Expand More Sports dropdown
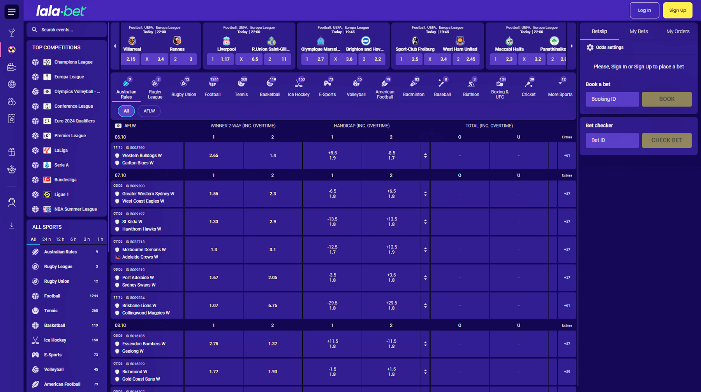 [560, 87]
